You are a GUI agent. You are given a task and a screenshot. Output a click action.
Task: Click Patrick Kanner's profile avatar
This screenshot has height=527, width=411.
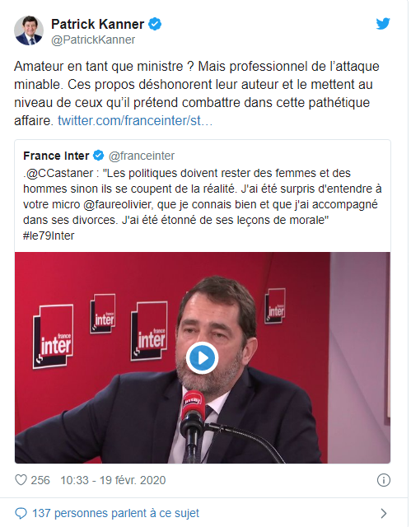click(x=29, y=30)
